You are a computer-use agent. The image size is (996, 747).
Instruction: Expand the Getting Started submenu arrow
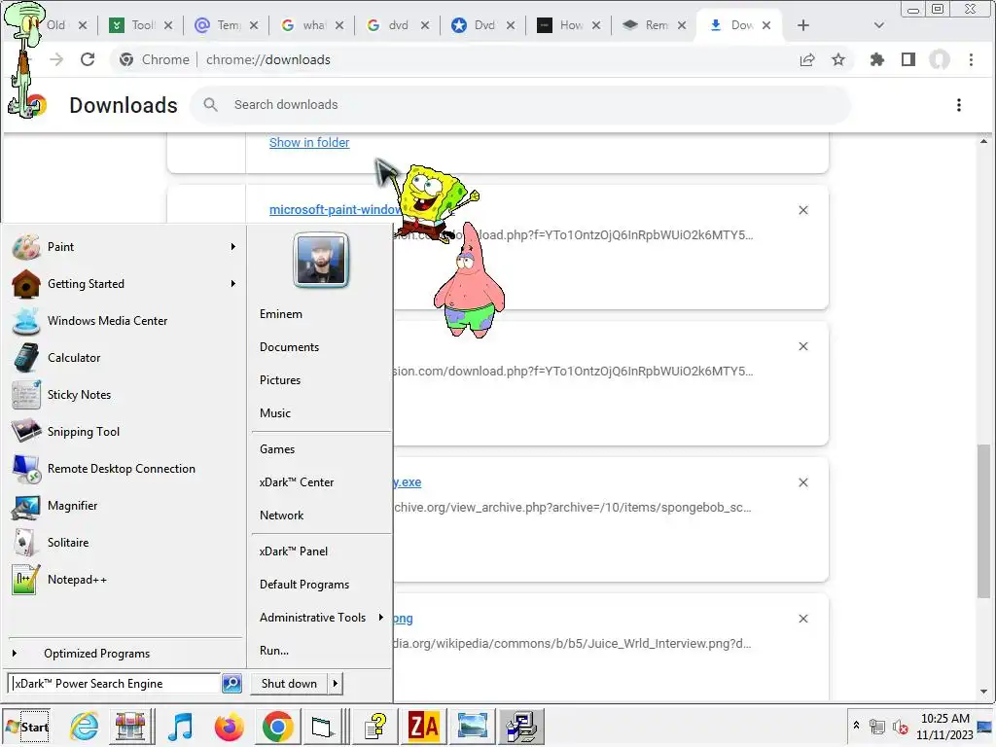pos(233,283)
